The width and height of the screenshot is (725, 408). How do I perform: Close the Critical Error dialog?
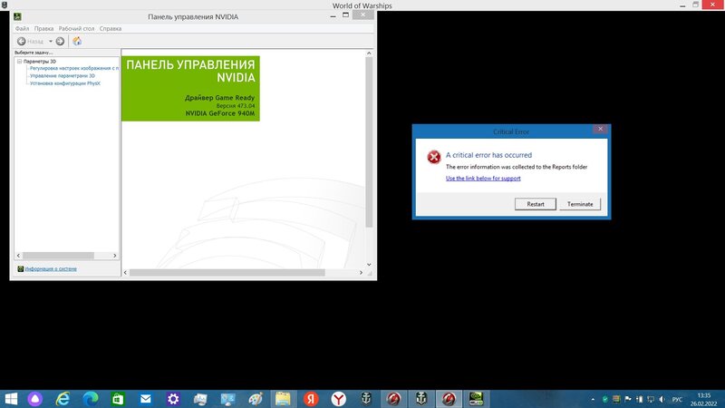[600, 129]
